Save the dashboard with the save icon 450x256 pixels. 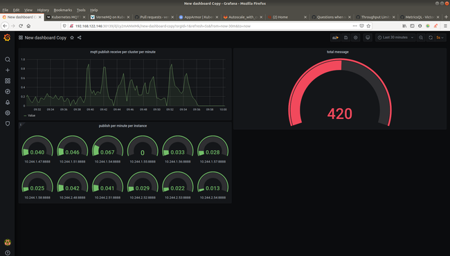(x=346, y=37)
